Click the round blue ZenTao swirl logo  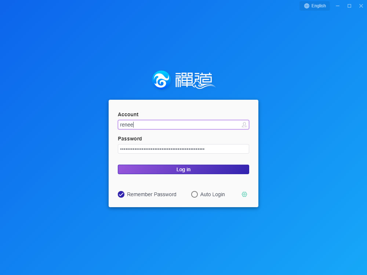[161, 80]
